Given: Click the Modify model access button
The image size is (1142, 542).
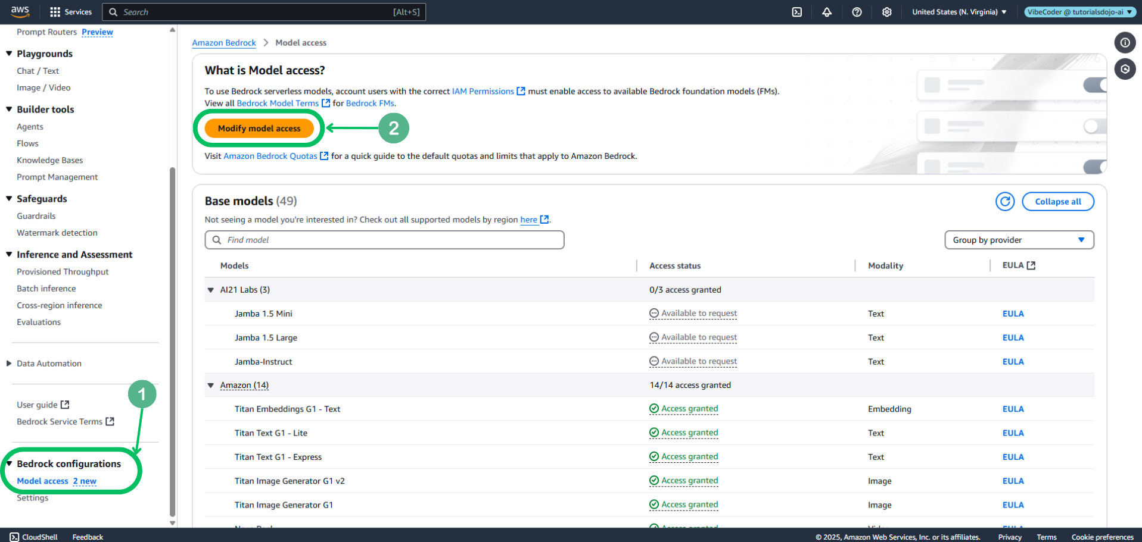Looking at the screenshot, I should click(x=259, y=129).
